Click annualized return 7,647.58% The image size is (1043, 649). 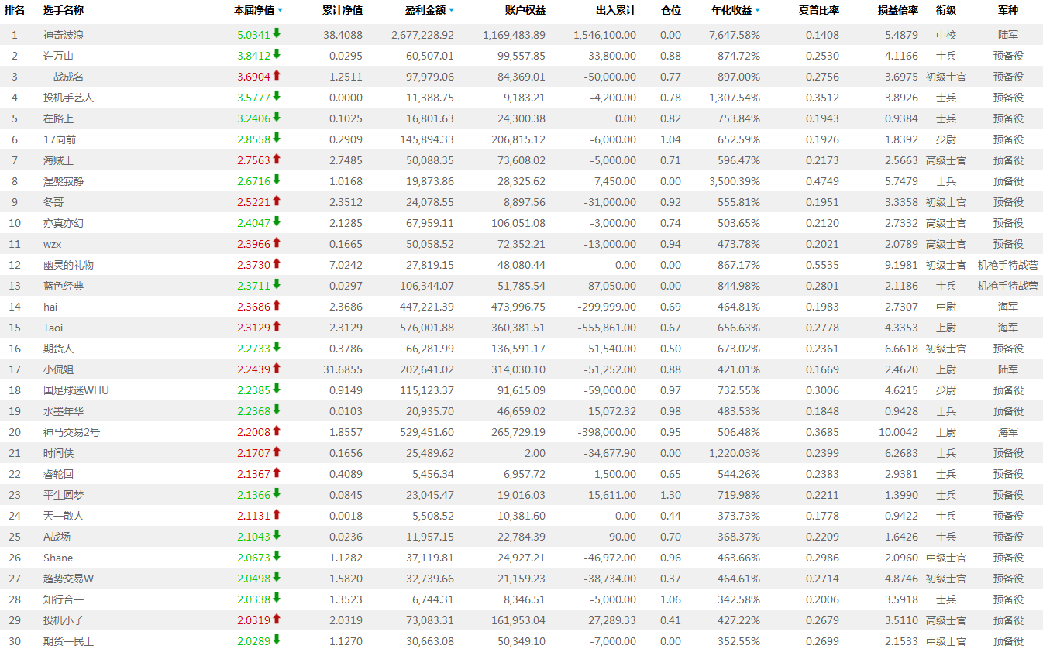coord(734,35)
